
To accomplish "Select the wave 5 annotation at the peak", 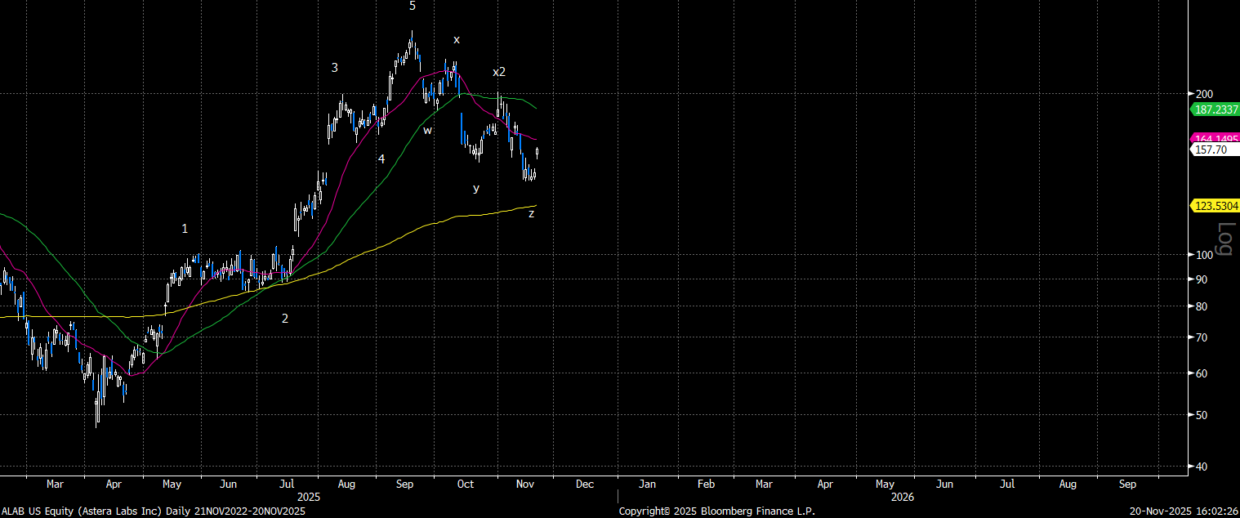I will click(413, 6).
